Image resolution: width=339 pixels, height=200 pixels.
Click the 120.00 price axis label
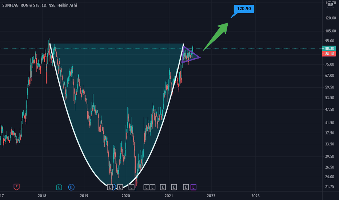[331, 18]
